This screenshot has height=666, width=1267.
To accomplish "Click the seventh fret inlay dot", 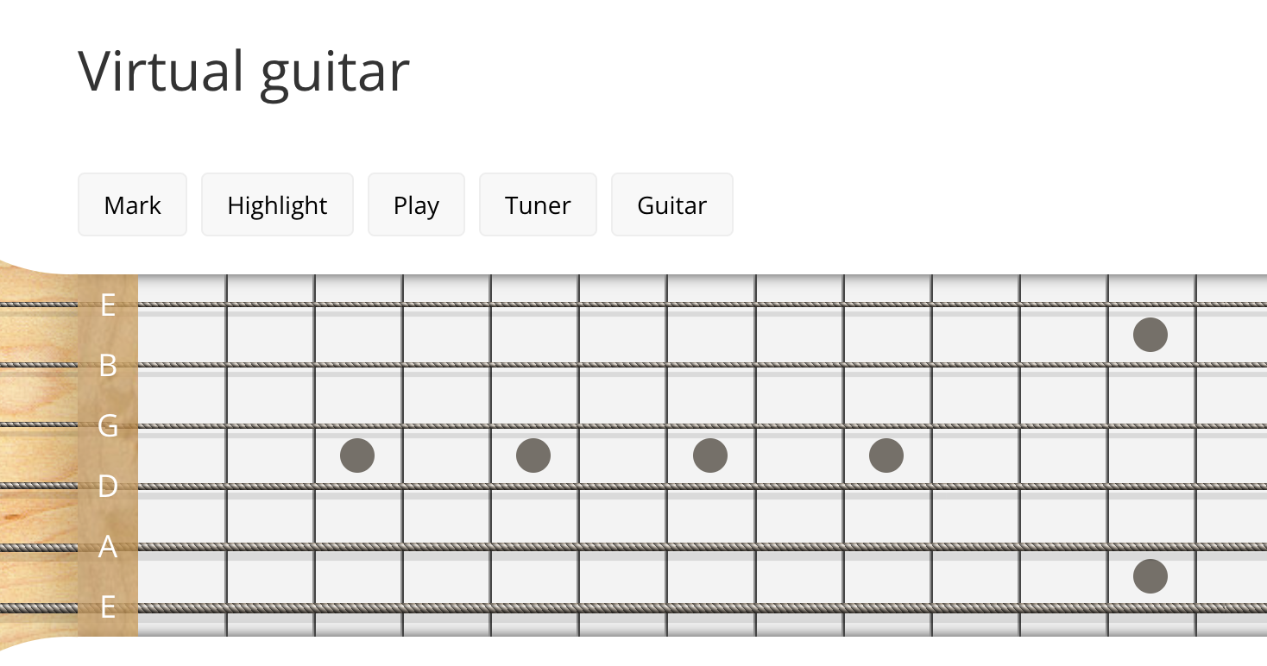I will [x=710, y=456].
